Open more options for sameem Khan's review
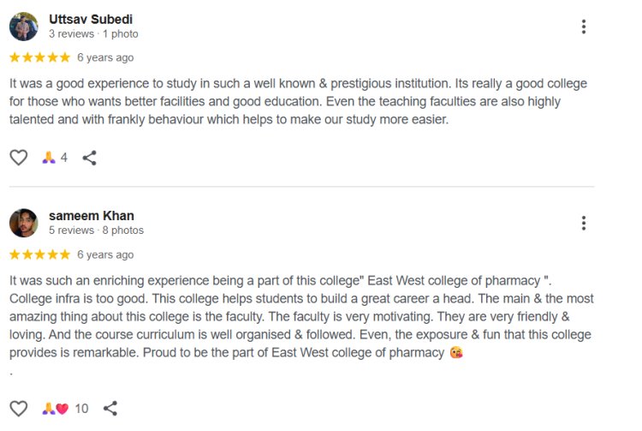Screen dimensions: 642x431 tap(584, 224)
